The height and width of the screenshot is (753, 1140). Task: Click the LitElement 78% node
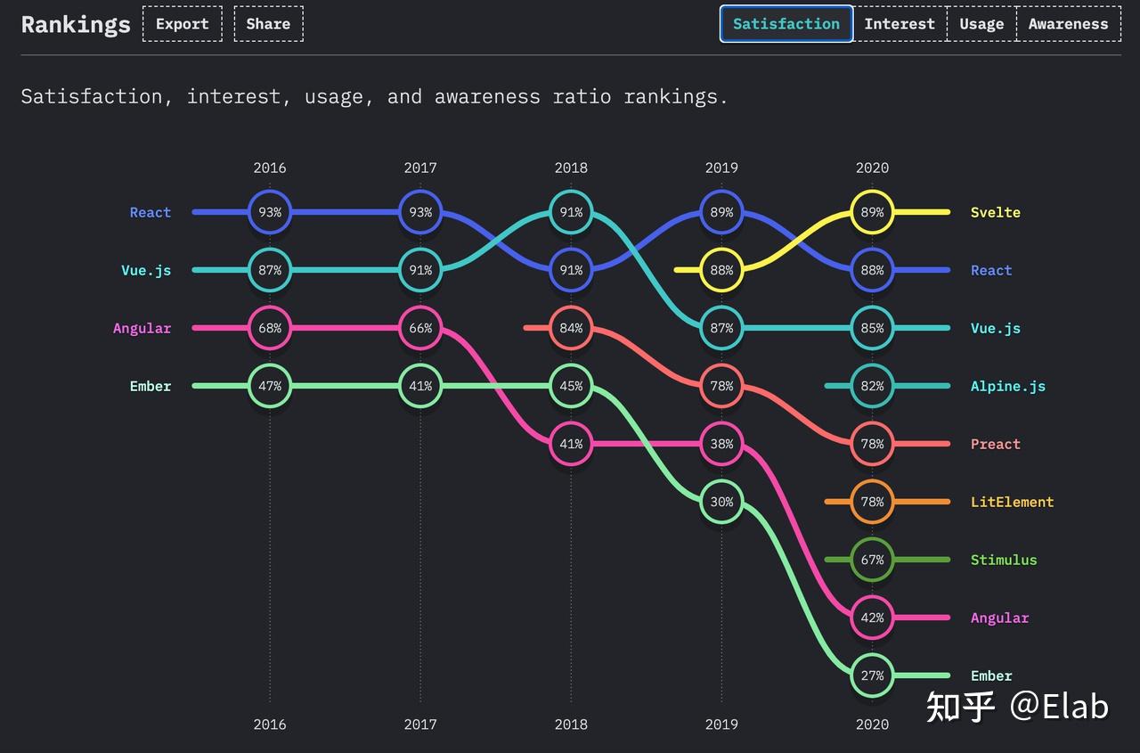(872, 502)
